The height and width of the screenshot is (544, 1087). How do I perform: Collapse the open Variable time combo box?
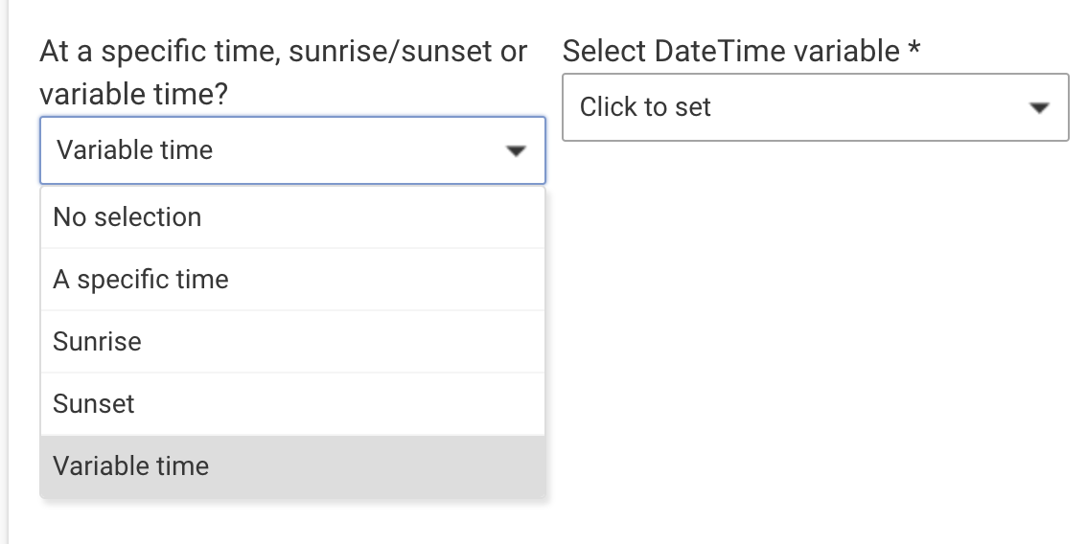point(292,150)
